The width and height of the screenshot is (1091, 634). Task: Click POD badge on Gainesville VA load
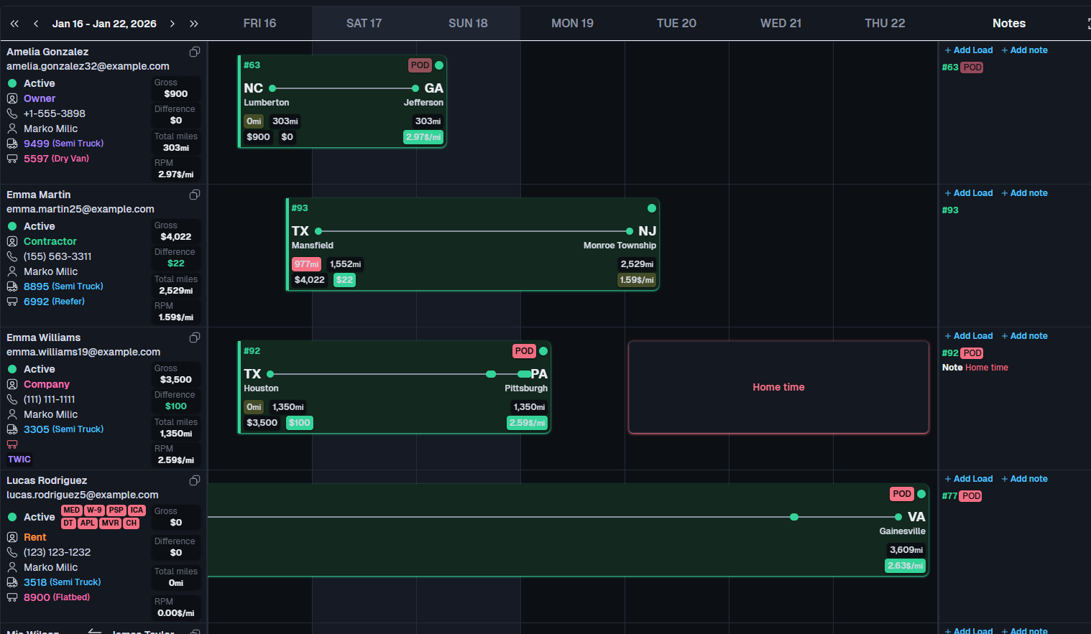[x=901, y=494]
